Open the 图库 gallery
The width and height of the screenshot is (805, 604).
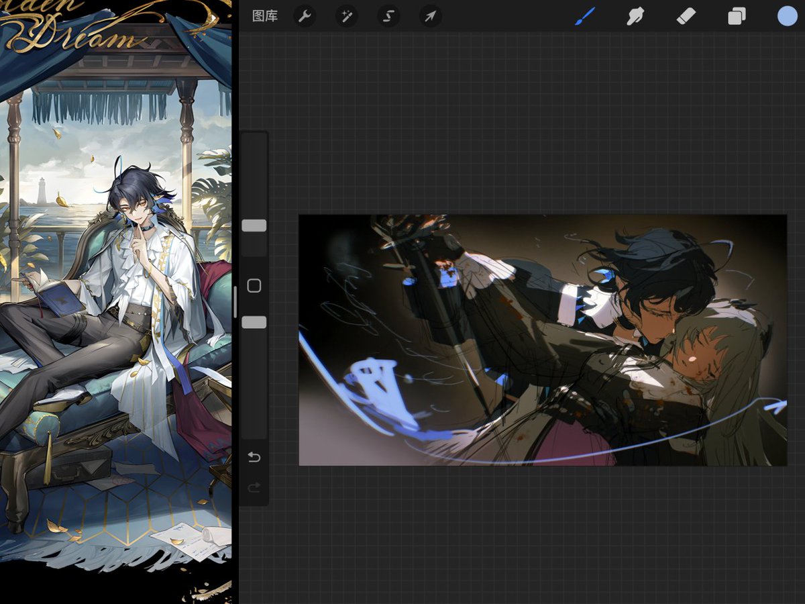click(x=265, y=16)
